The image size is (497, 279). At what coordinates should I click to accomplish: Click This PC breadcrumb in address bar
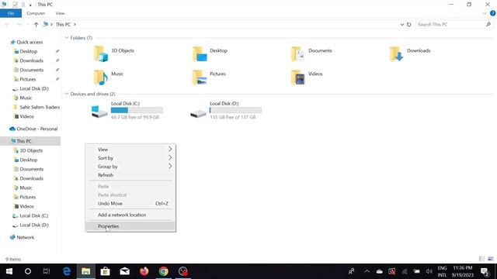(x=63, y=24)
